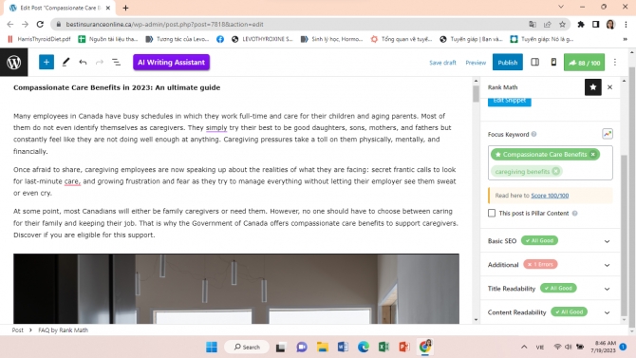Viewport: 636px width, 358px height.
Task: Open the mobile preview icon
Action: point(553,62)
